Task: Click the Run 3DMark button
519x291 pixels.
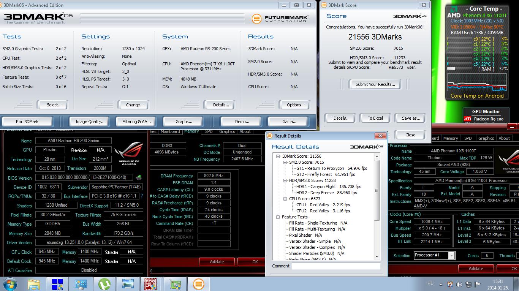Action: point(27,122)
